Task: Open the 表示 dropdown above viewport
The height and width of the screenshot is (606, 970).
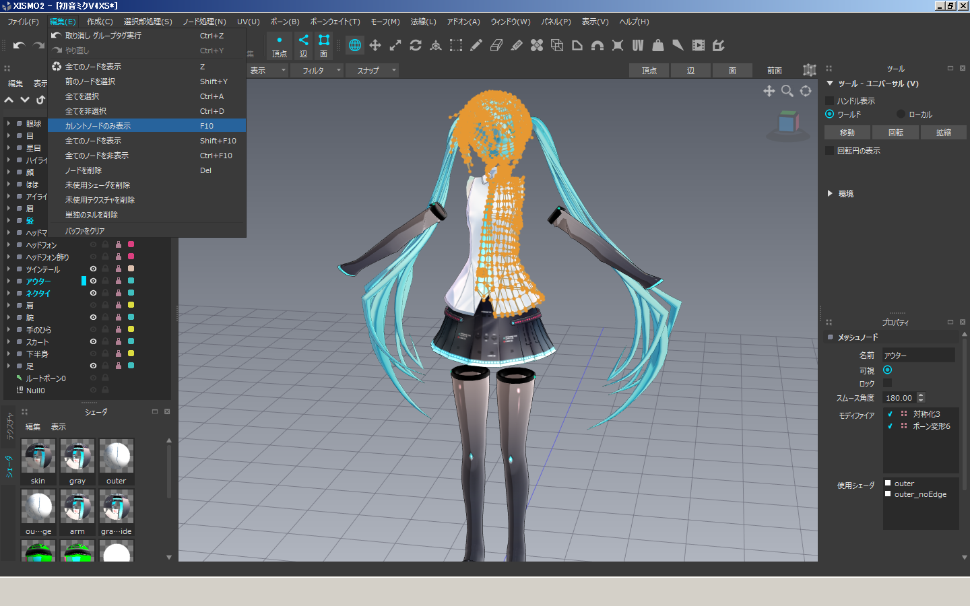Action: (x=267, y=70)
